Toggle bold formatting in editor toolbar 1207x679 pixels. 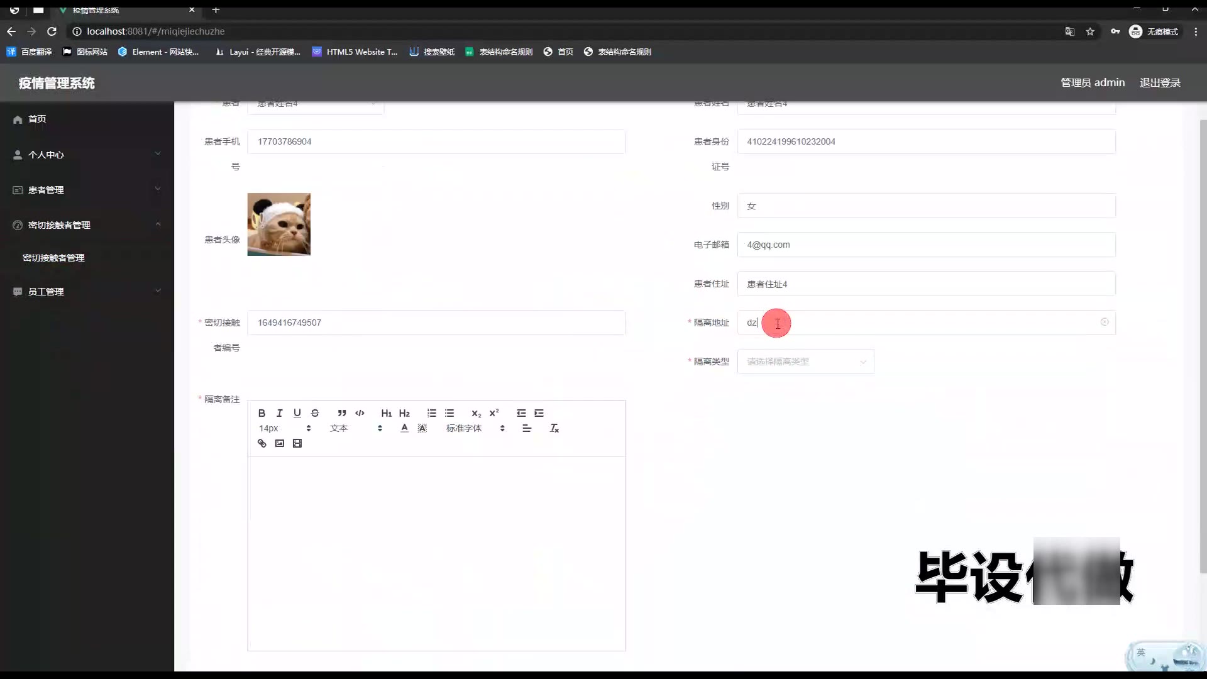[262, 413]
